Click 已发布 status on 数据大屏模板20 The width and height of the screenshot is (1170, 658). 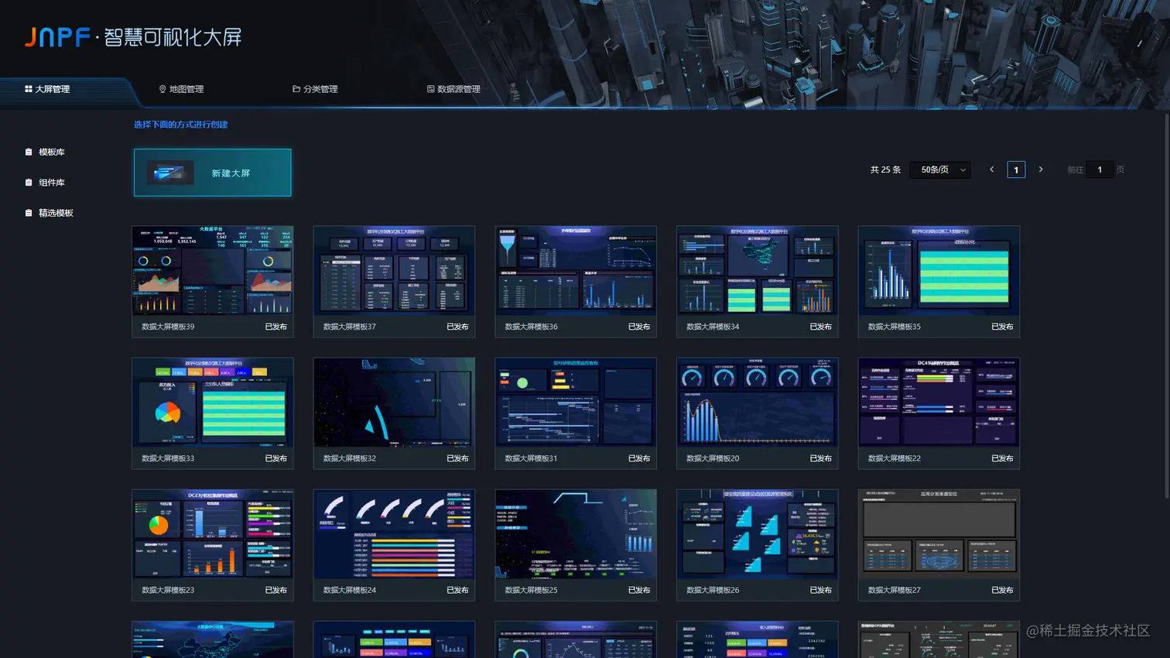click(821, 458)
